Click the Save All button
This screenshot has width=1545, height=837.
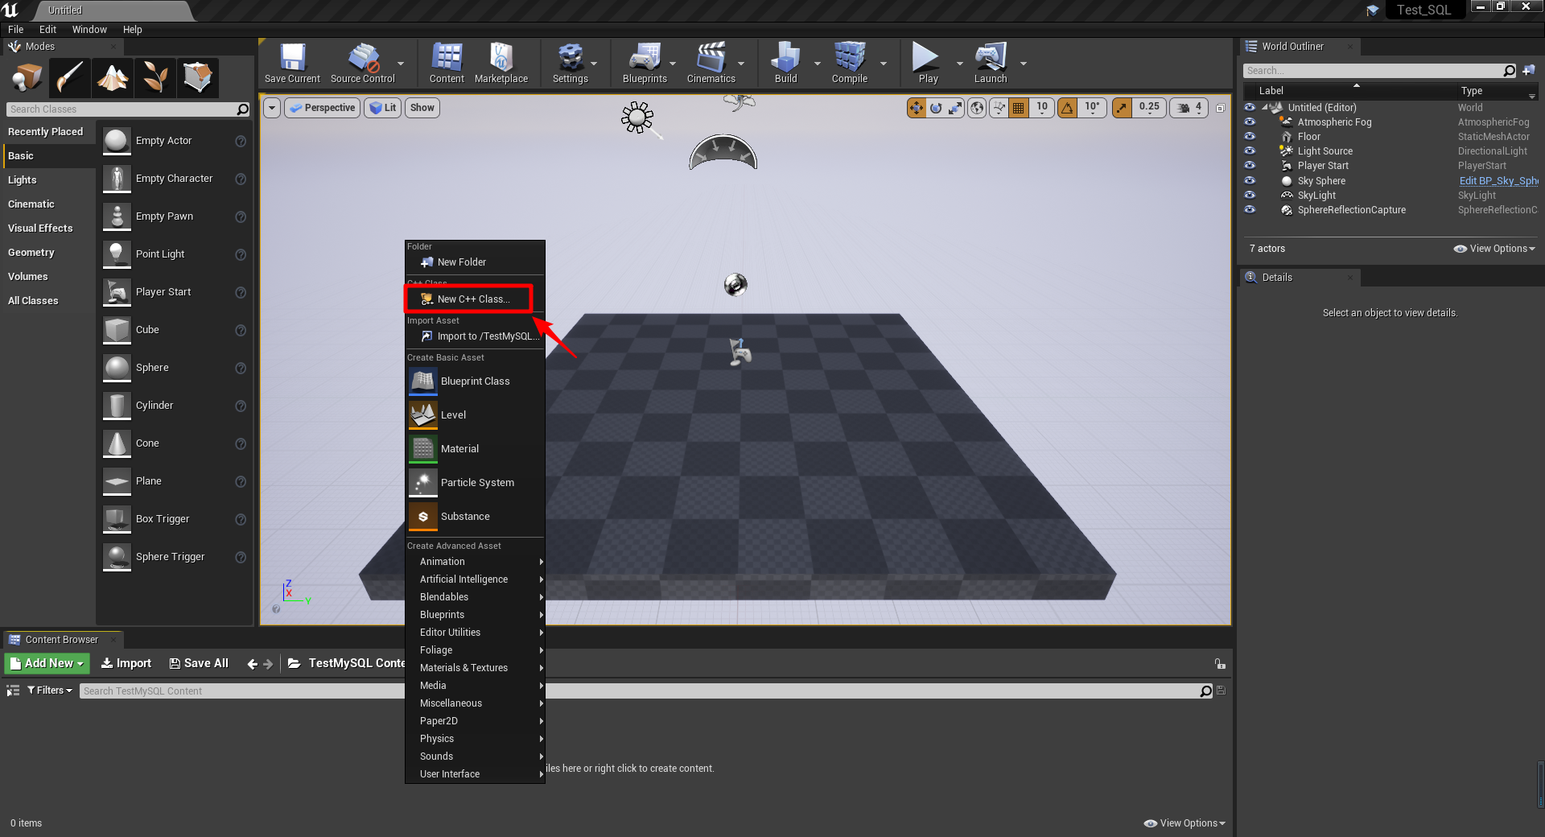199,663
